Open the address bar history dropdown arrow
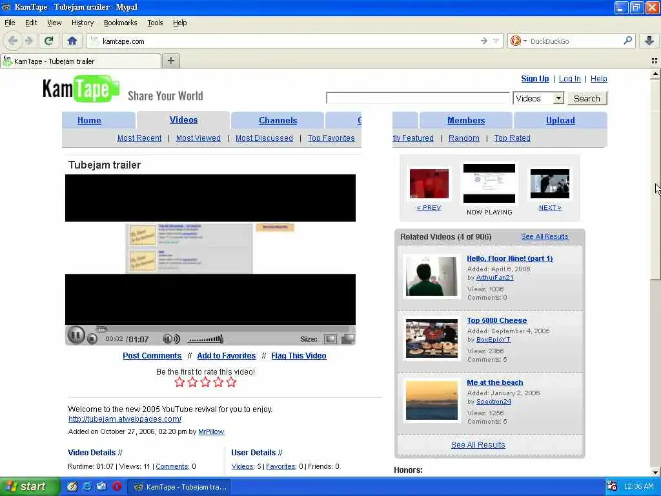Image resolution: width=661 pixels, height=496 pixels. pyautogui.click(x=496, y=41)
